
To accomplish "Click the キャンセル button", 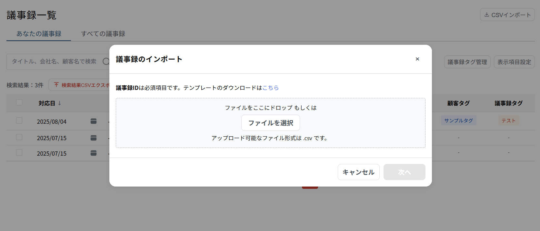I will 358,172.
